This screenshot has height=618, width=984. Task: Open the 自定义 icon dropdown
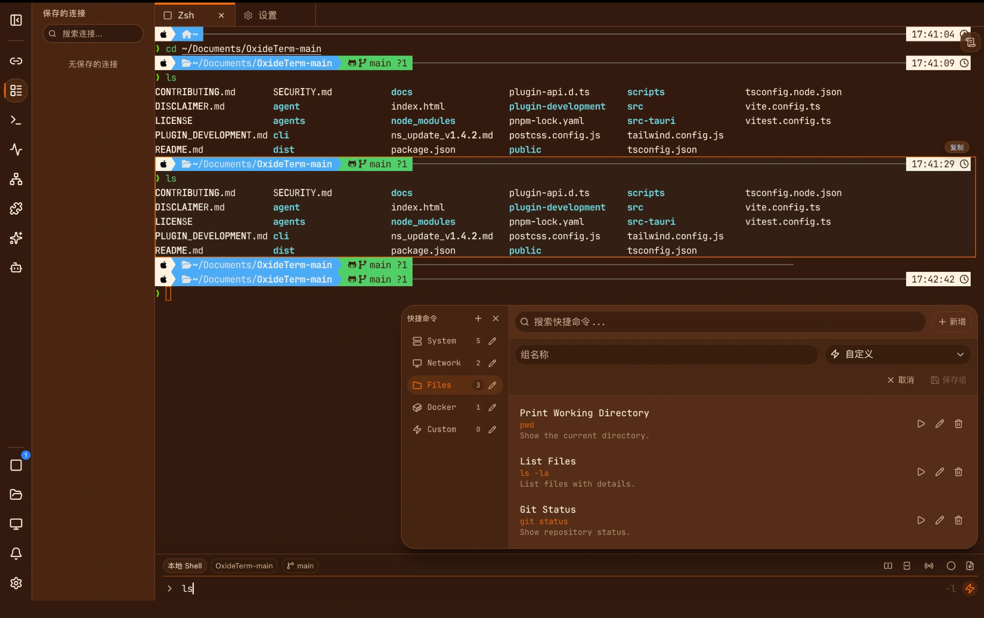click(897, 354)
